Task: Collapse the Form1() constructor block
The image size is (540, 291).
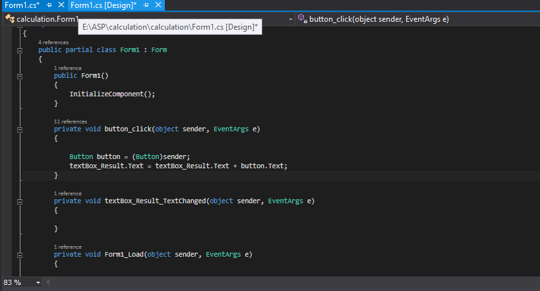Action: click(x=20, y=76)
